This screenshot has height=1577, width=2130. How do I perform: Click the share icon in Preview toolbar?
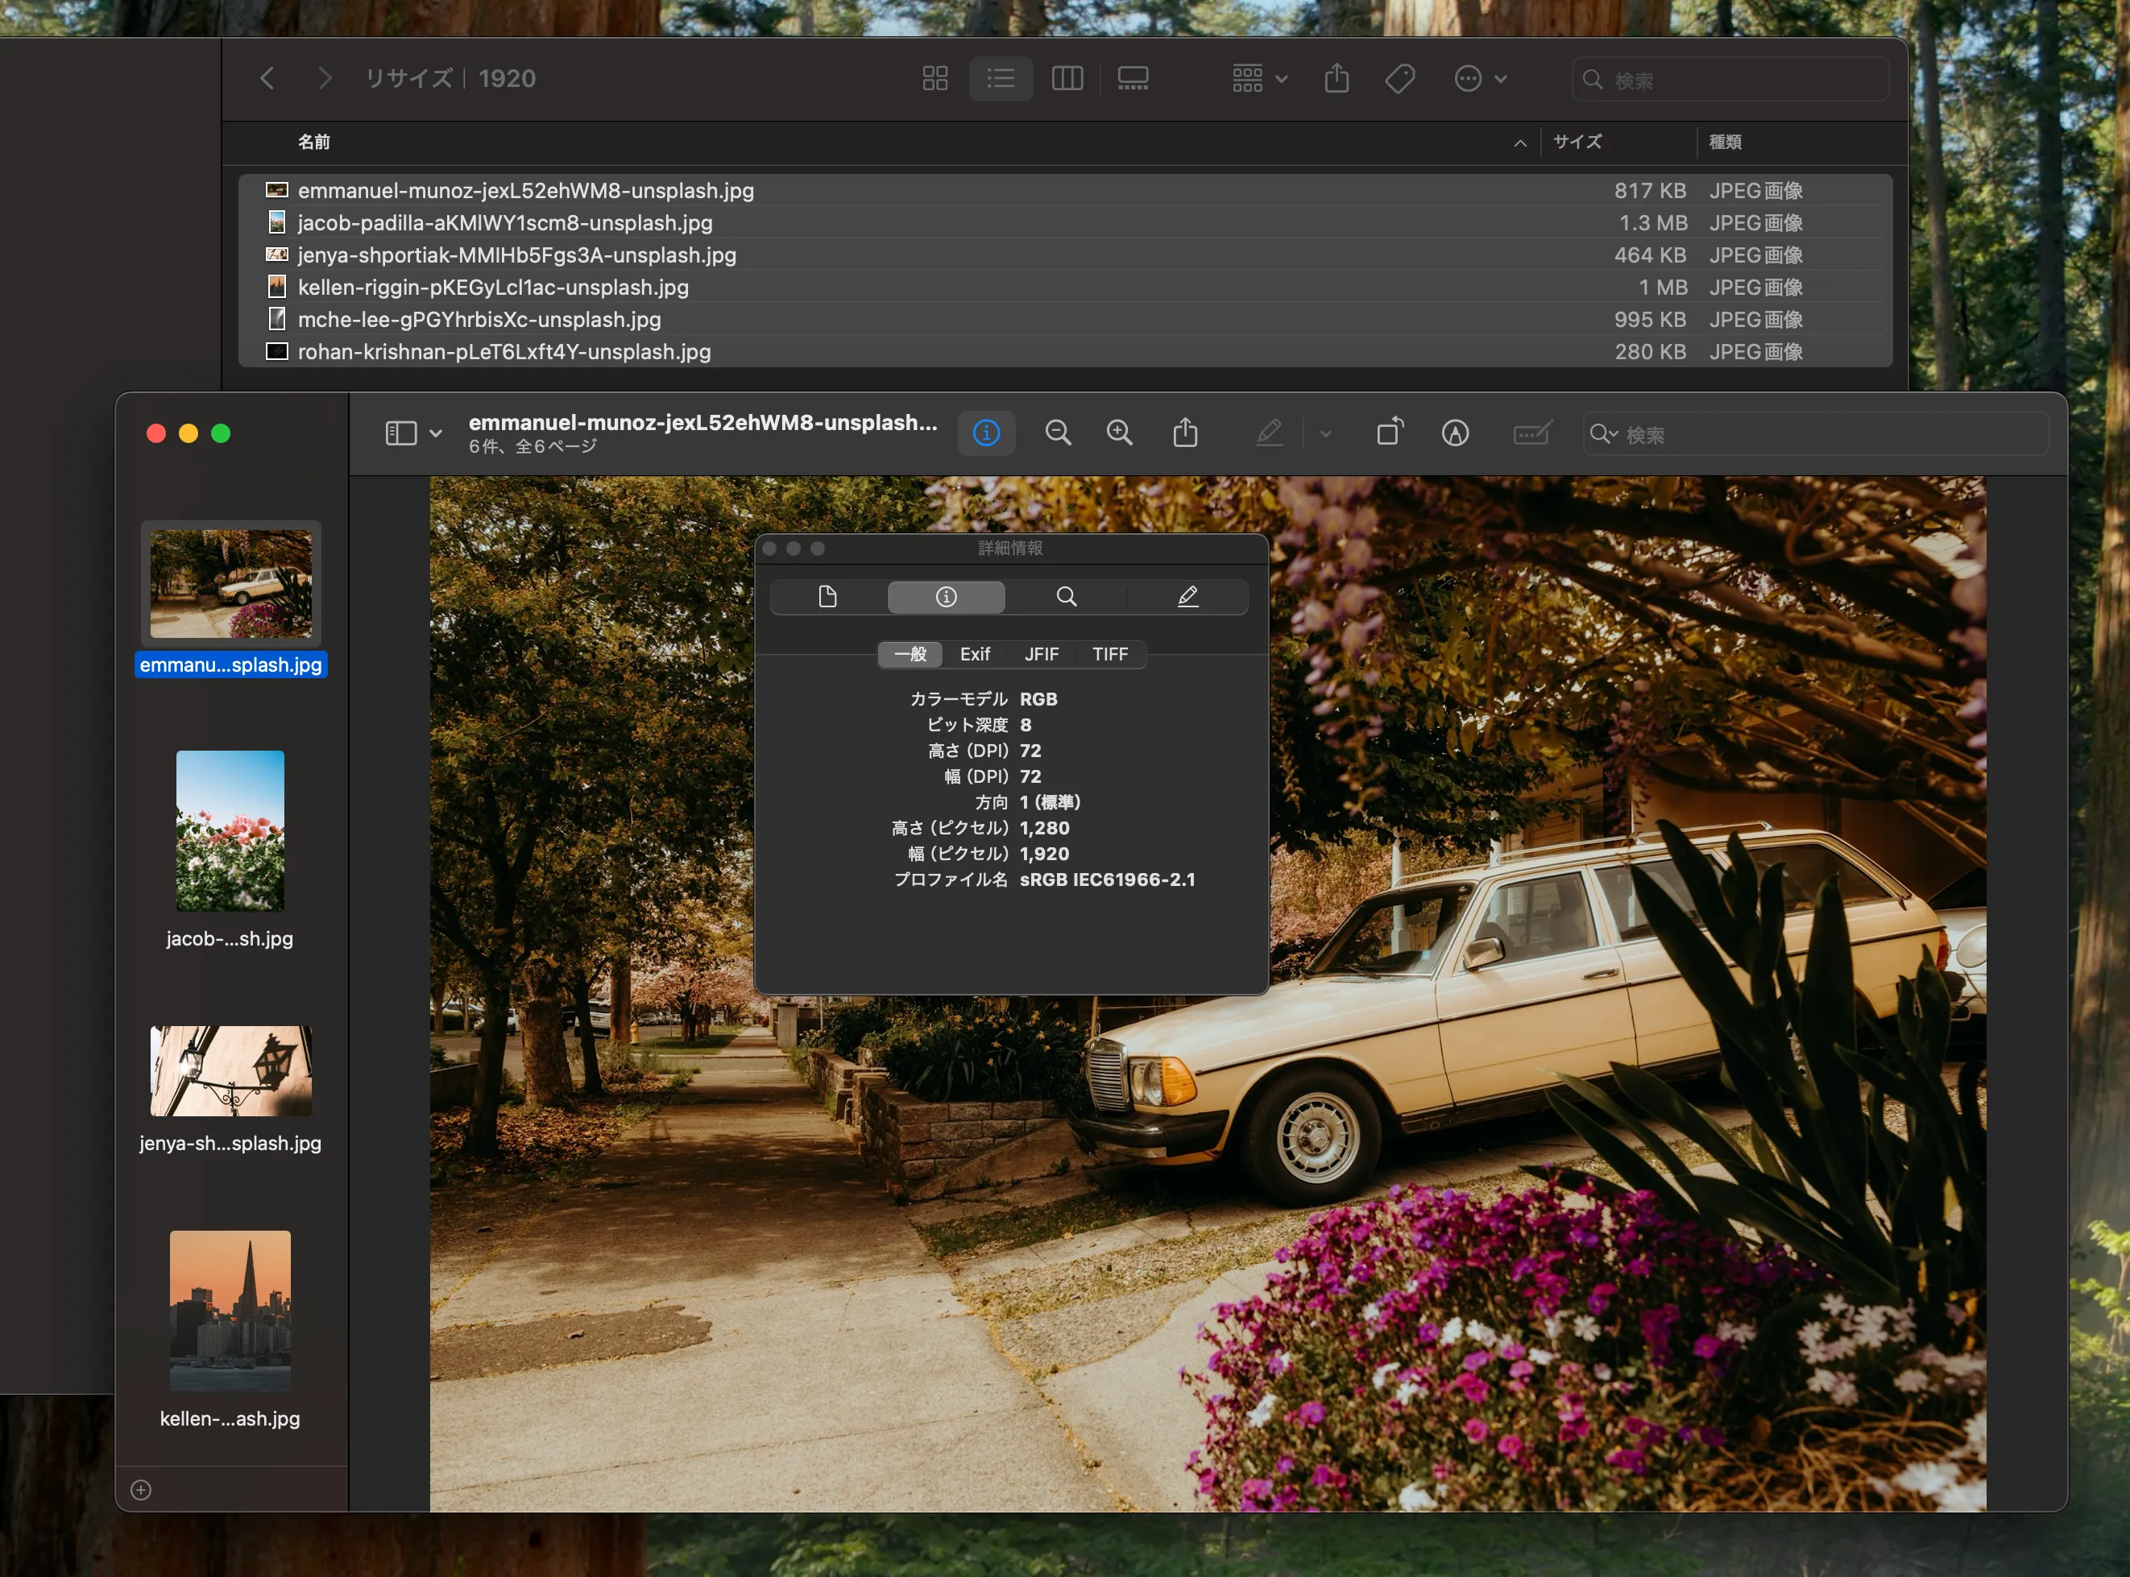click(x=1185, y=433)
